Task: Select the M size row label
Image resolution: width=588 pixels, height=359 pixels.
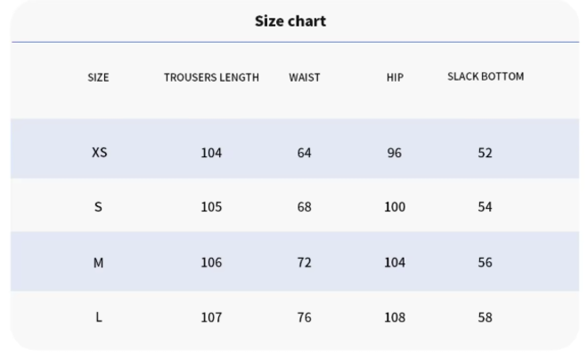Action: point(99,262)
